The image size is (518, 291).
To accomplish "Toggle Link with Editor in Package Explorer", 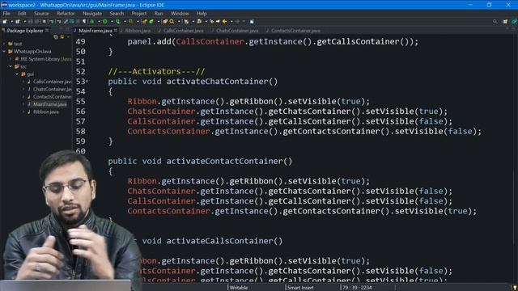I will click(62, 37).
